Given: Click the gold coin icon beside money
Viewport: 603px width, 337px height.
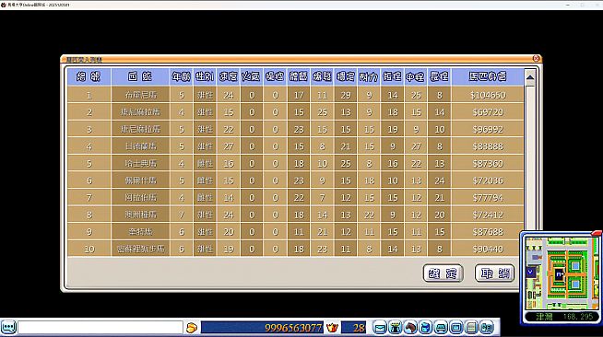Looking at the screenshot, I should click(x=192, y=328).
